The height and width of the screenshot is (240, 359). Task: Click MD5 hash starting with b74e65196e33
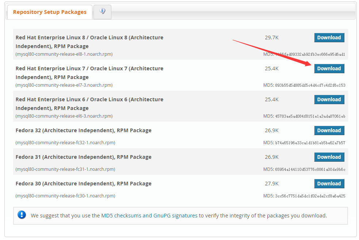pos(310,143)
